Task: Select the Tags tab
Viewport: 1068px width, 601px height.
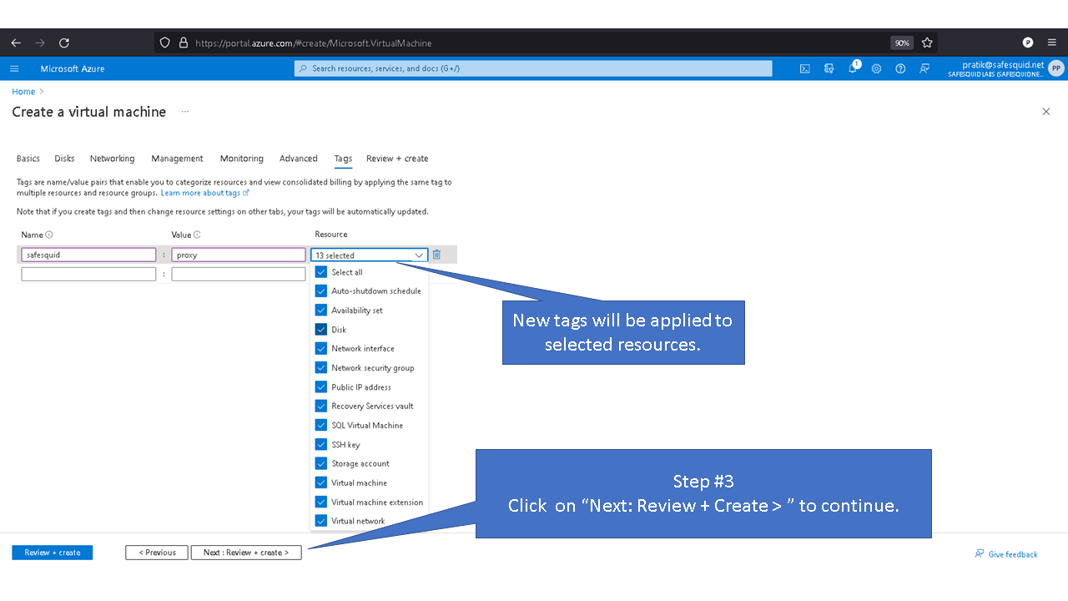Action: (343, 159)
